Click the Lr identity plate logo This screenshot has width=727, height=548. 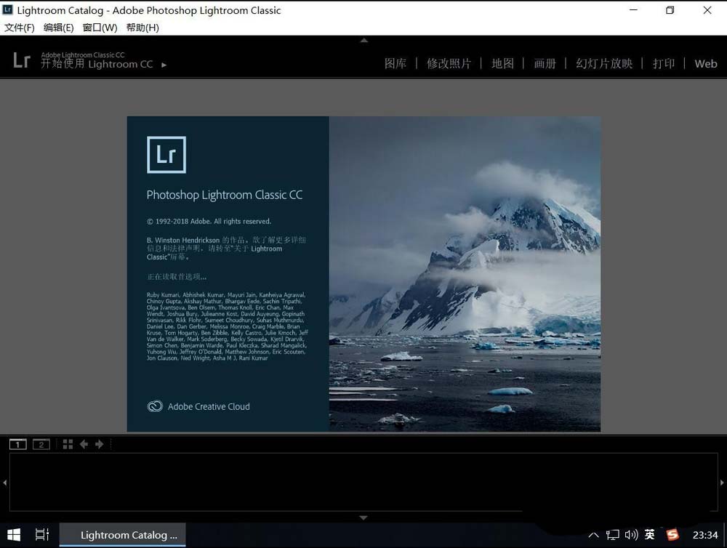(x=21, y=60)
